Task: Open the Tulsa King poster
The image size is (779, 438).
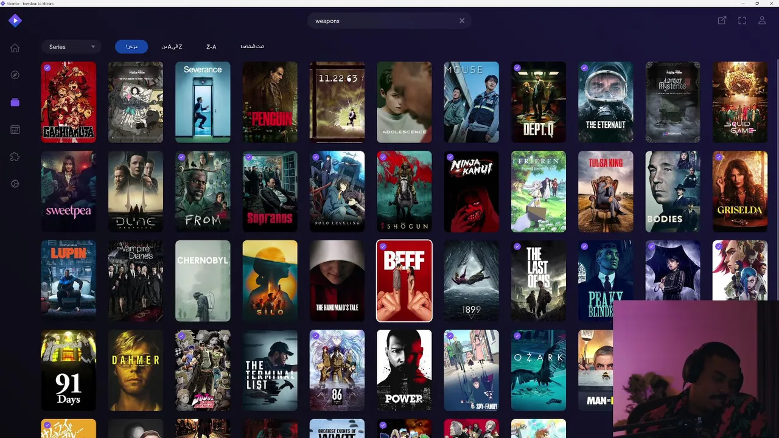Action: pos(606,192)
